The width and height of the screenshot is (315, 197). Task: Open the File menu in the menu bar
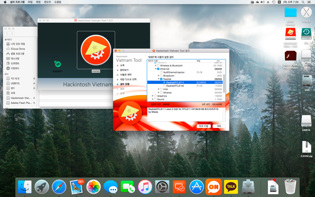tap(30, 2)
